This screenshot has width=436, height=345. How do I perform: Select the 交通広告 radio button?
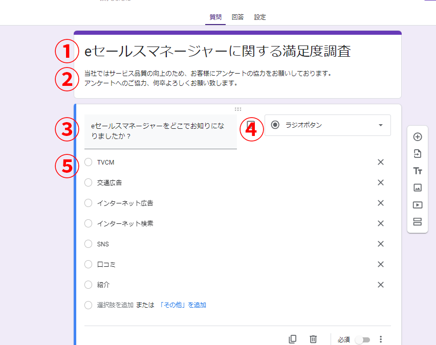(89, 182)
